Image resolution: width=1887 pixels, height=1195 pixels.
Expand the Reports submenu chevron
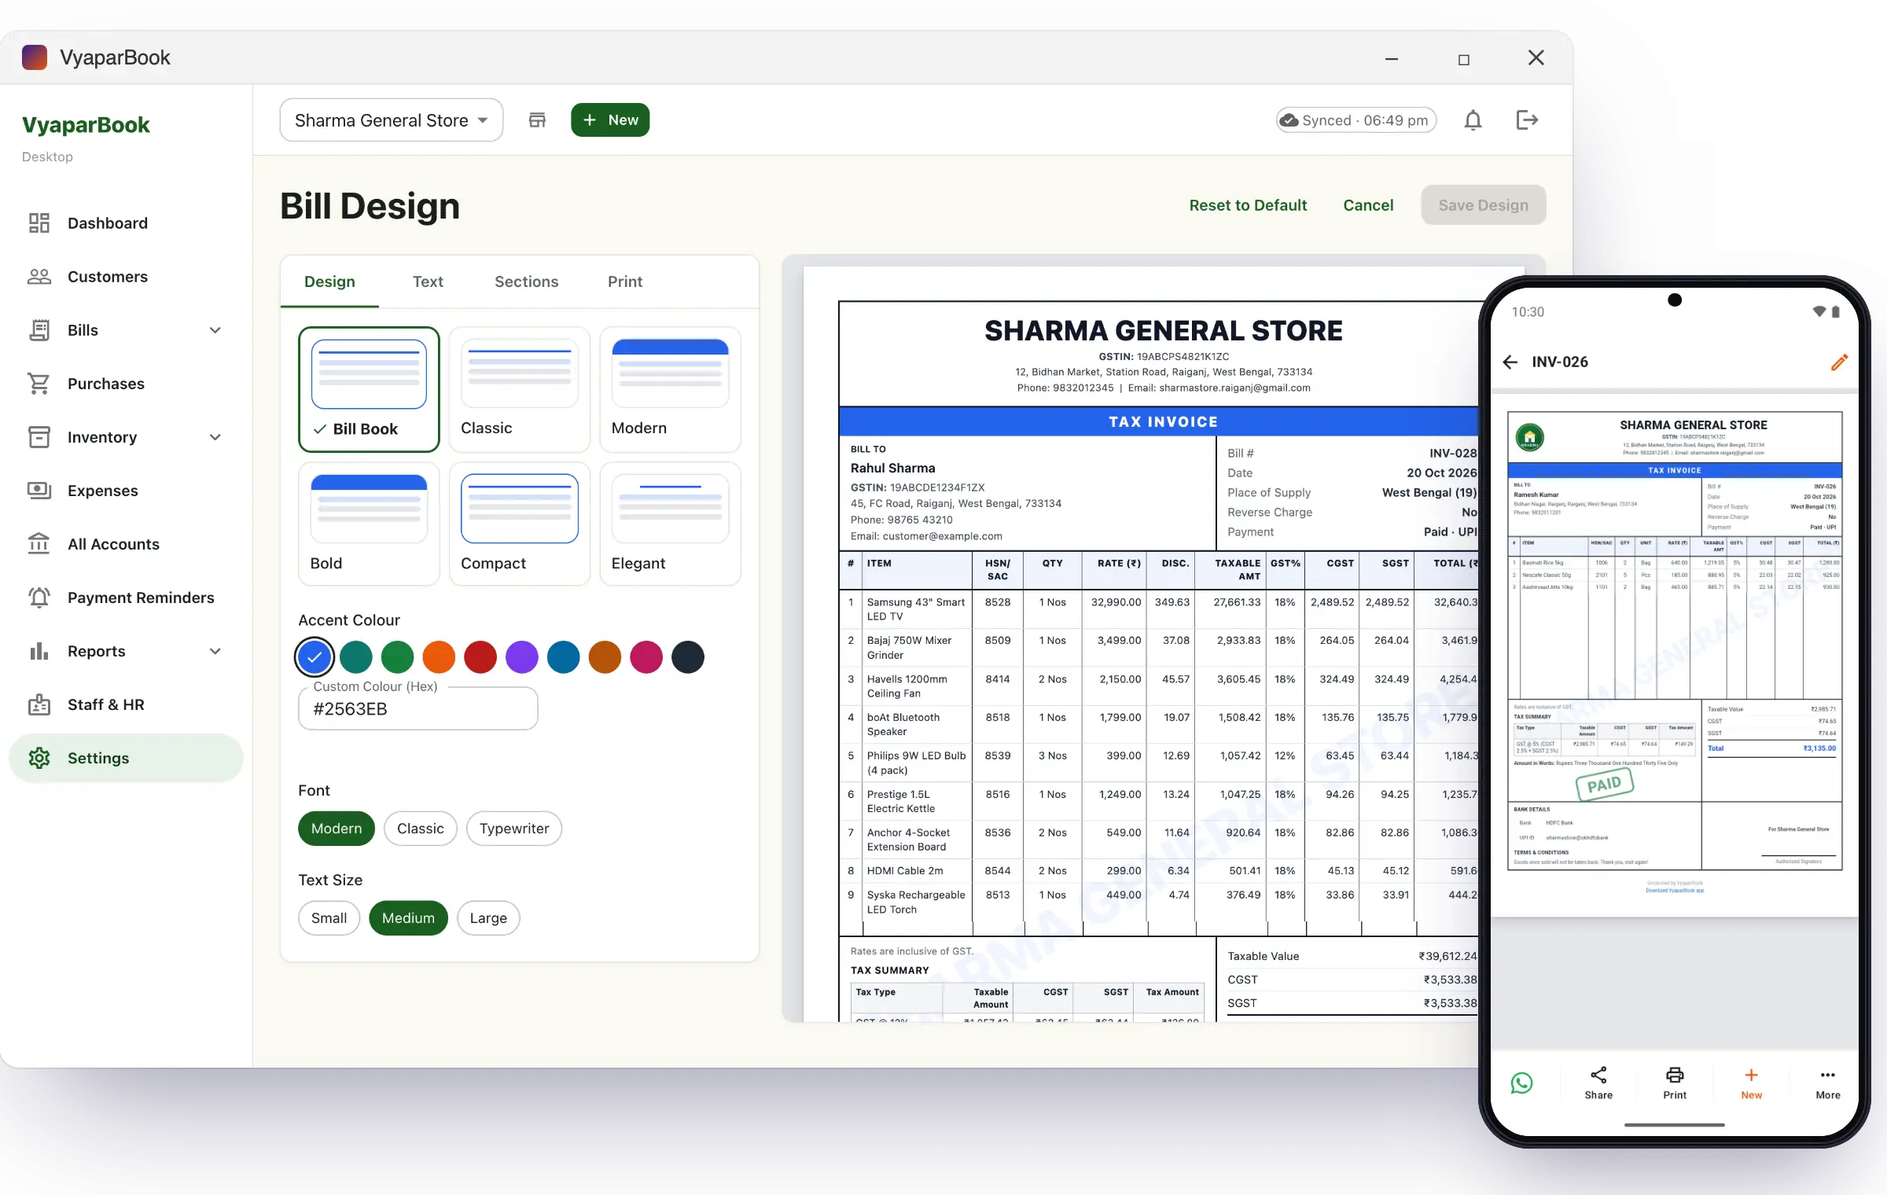pyautogui.click(x=215, y=651)
